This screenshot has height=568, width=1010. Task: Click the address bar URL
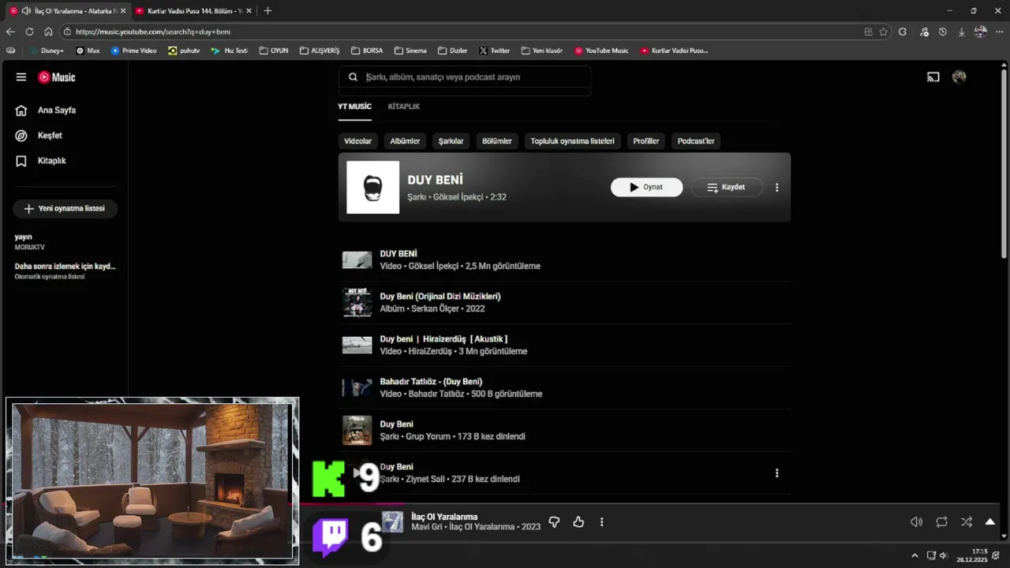153,32
